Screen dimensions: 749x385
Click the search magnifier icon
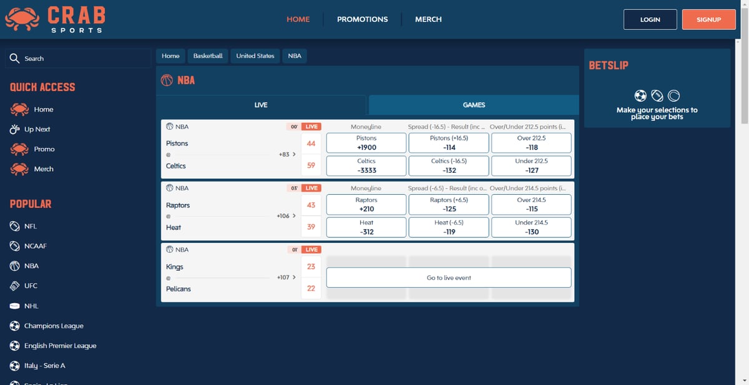(15, 59)
